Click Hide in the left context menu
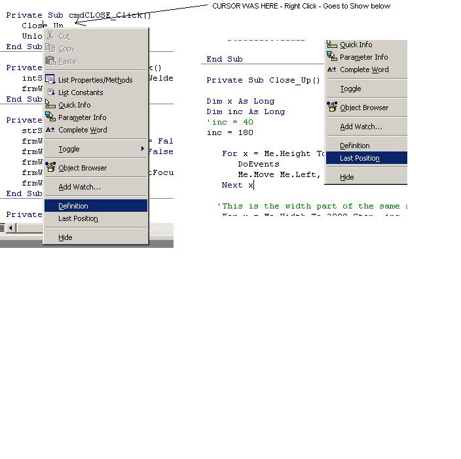Image resolution: width=461 pixels, height=459 pixels. [x=96, y=237]
